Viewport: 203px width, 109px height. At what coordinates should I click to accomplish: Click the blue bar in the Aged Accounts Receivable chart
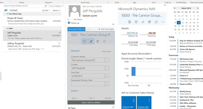point(133,71)
